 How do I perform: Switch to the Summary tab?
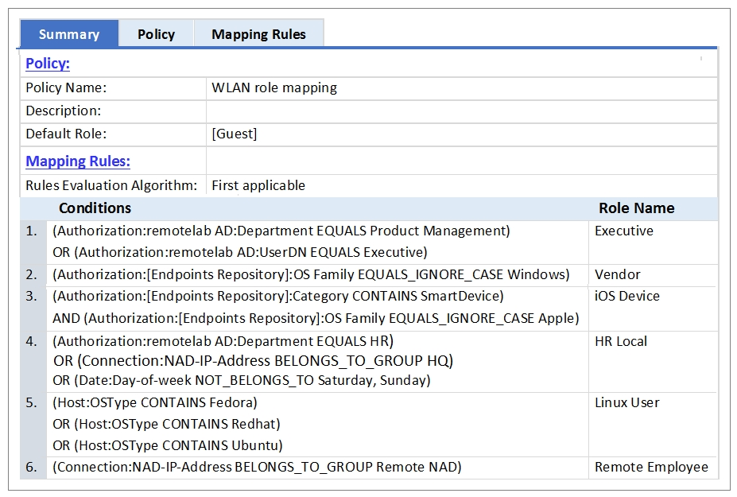(x=69, y=34)
